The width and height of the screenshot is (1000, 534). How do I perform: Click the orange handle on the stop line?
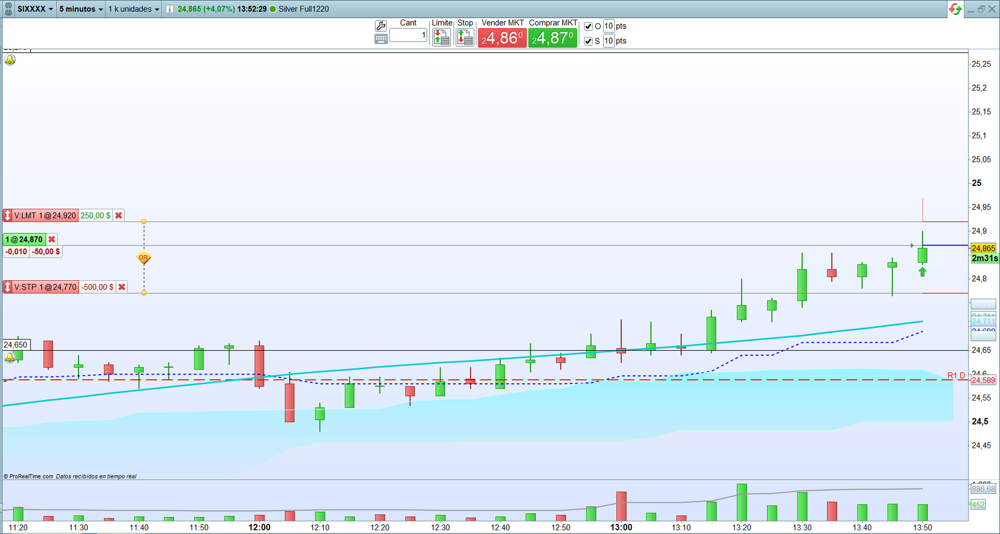(x=143, y=293)
